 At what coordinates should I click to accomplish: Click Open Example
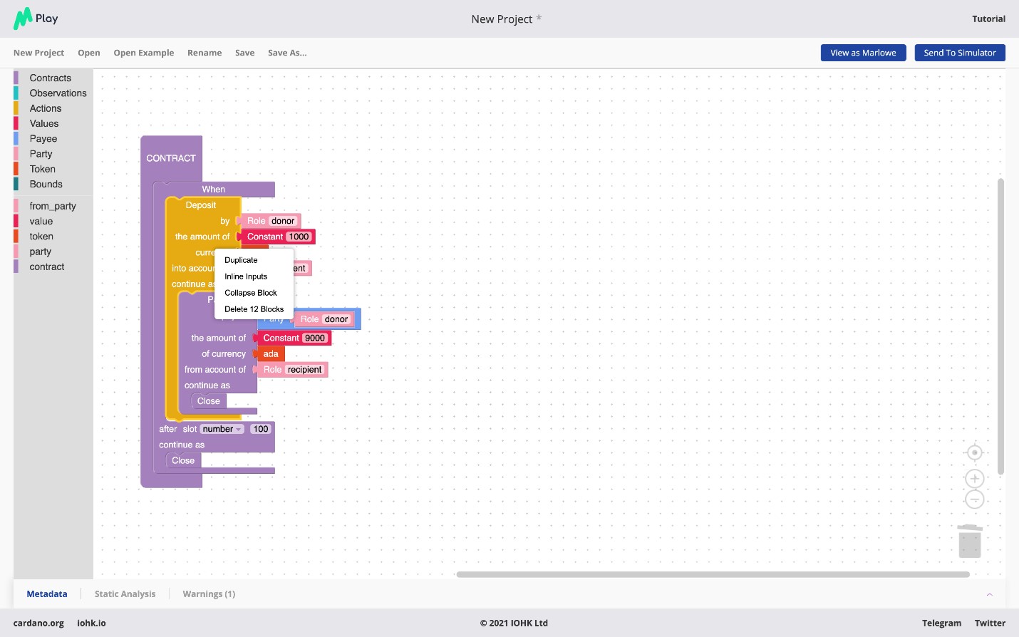pos(144,53)
